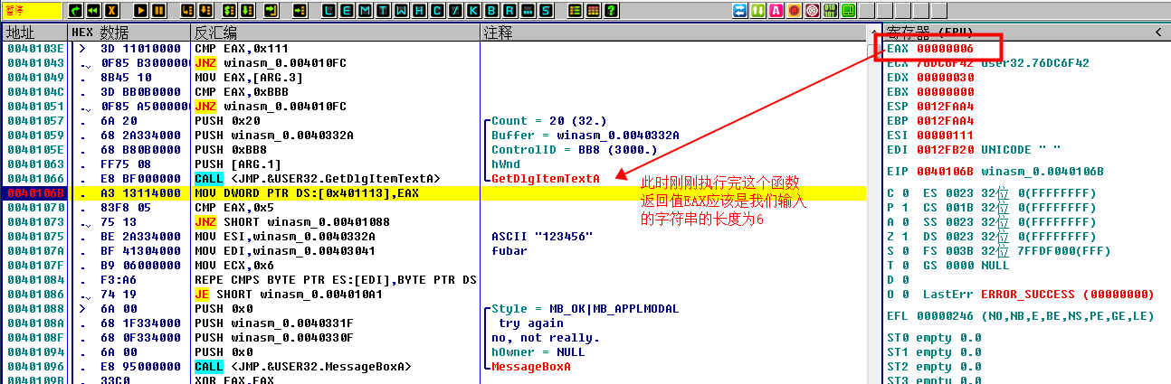Select the JE SHORT winasm_0.004010A1 row
Image resolution: width=1171 pixels, height=384 pixels.
[x=433, y=295]
